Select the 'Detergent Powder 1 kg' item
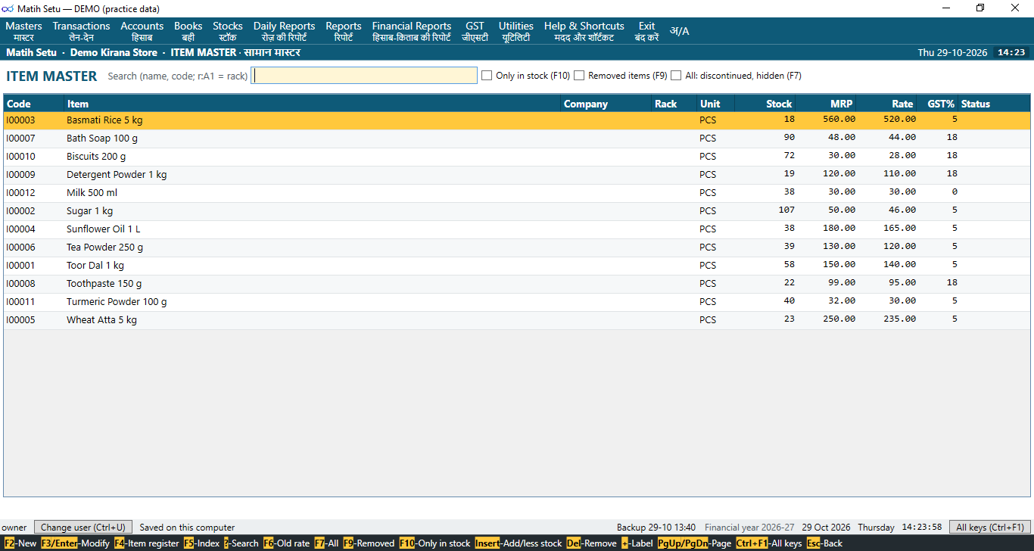1034x551 pixels. (x=517, y=175)
